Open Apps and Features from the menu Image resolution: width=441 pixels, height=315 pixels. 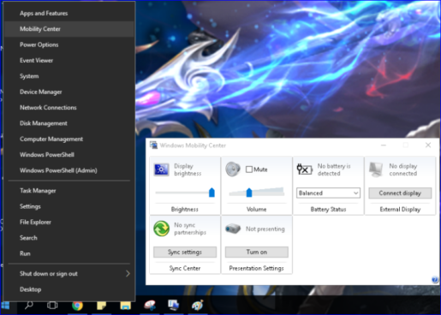(x=69, y=13)
